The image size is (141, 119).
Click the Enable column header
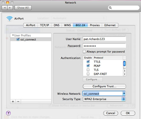coord(88,58)
